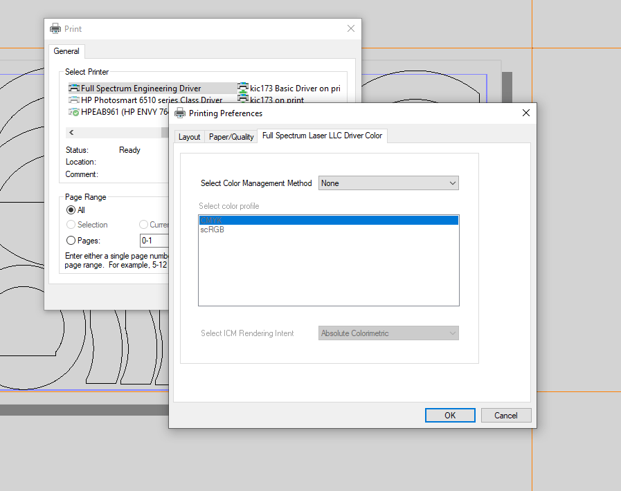This screenshot has width=621, height=491.
Task: Close the Printing Preferences dialog
Action: pos(525,113)
